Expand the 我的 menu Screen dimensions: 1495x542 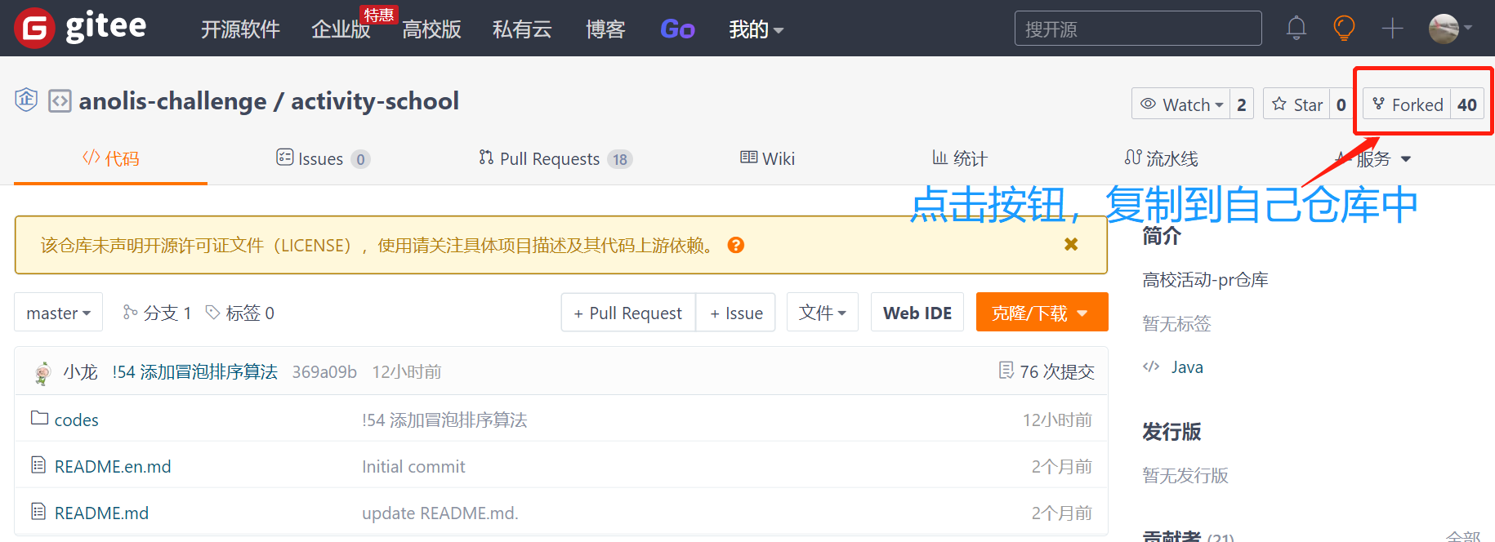click(756, 29)
